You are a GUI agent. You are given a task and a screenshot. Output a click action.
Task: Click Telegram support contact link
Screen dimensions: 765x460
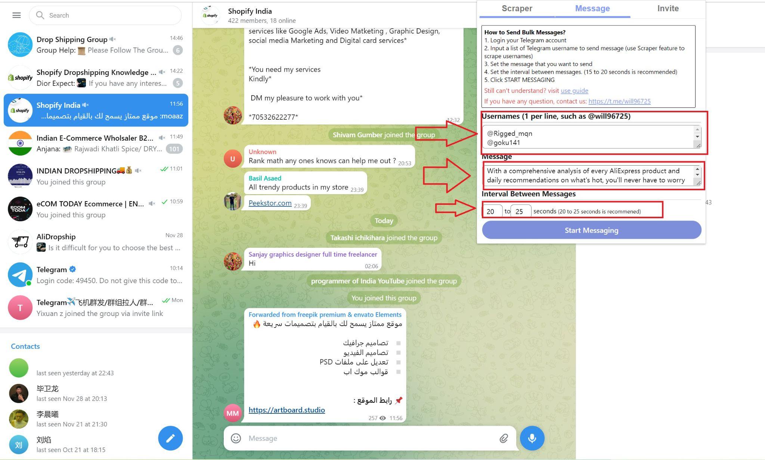[x=620, y=100]
